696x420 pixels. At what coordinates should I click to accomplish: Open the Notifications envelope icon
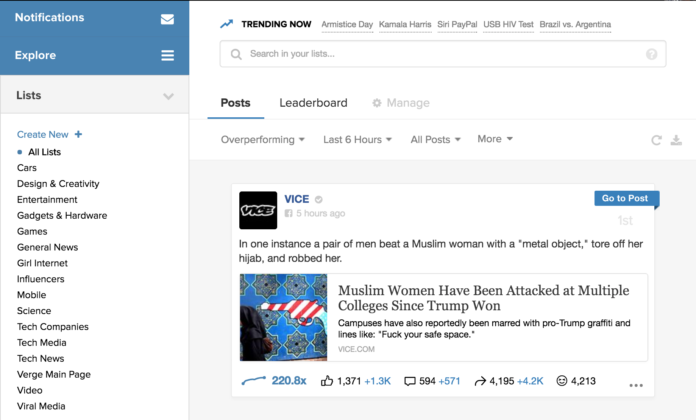168,18
